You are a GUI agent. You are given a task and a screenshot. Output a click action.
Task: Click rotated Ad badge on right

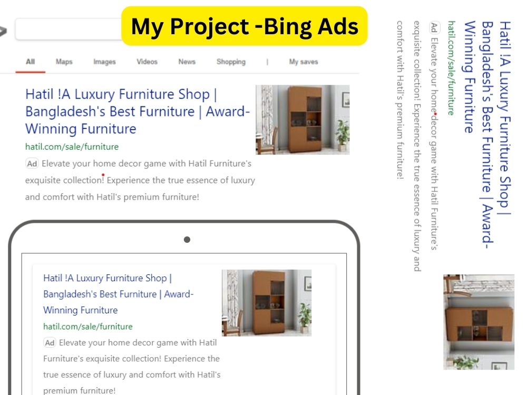pos(434,28)
